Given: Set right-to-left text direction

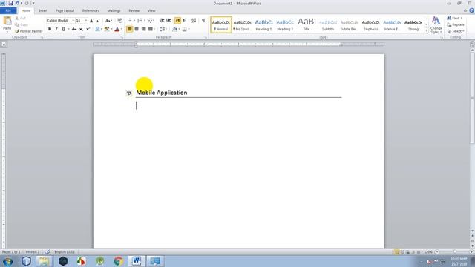Looking at the screenshot, I should click(185, 21).
